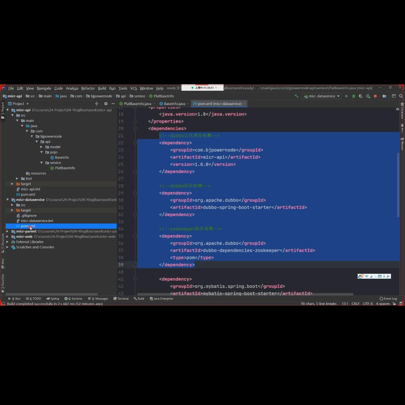The width and height of the screenshot is (405, 405).
Task: Start debugging with the bug icon
Action: (354, 96)
